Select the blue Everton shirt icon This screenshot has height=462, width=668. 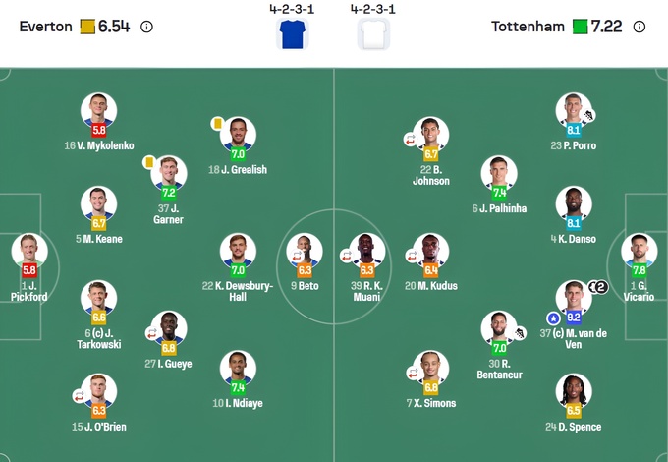tap(292, 33)
